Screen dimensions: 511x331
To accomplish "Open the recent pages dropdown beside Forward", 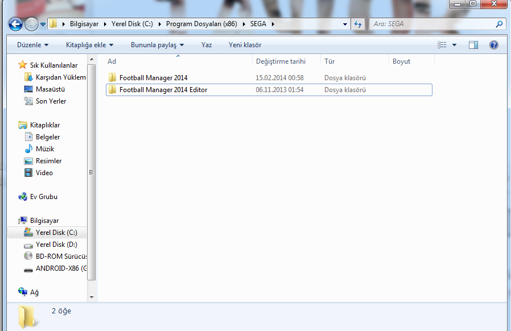I will (x=43, y=24).
